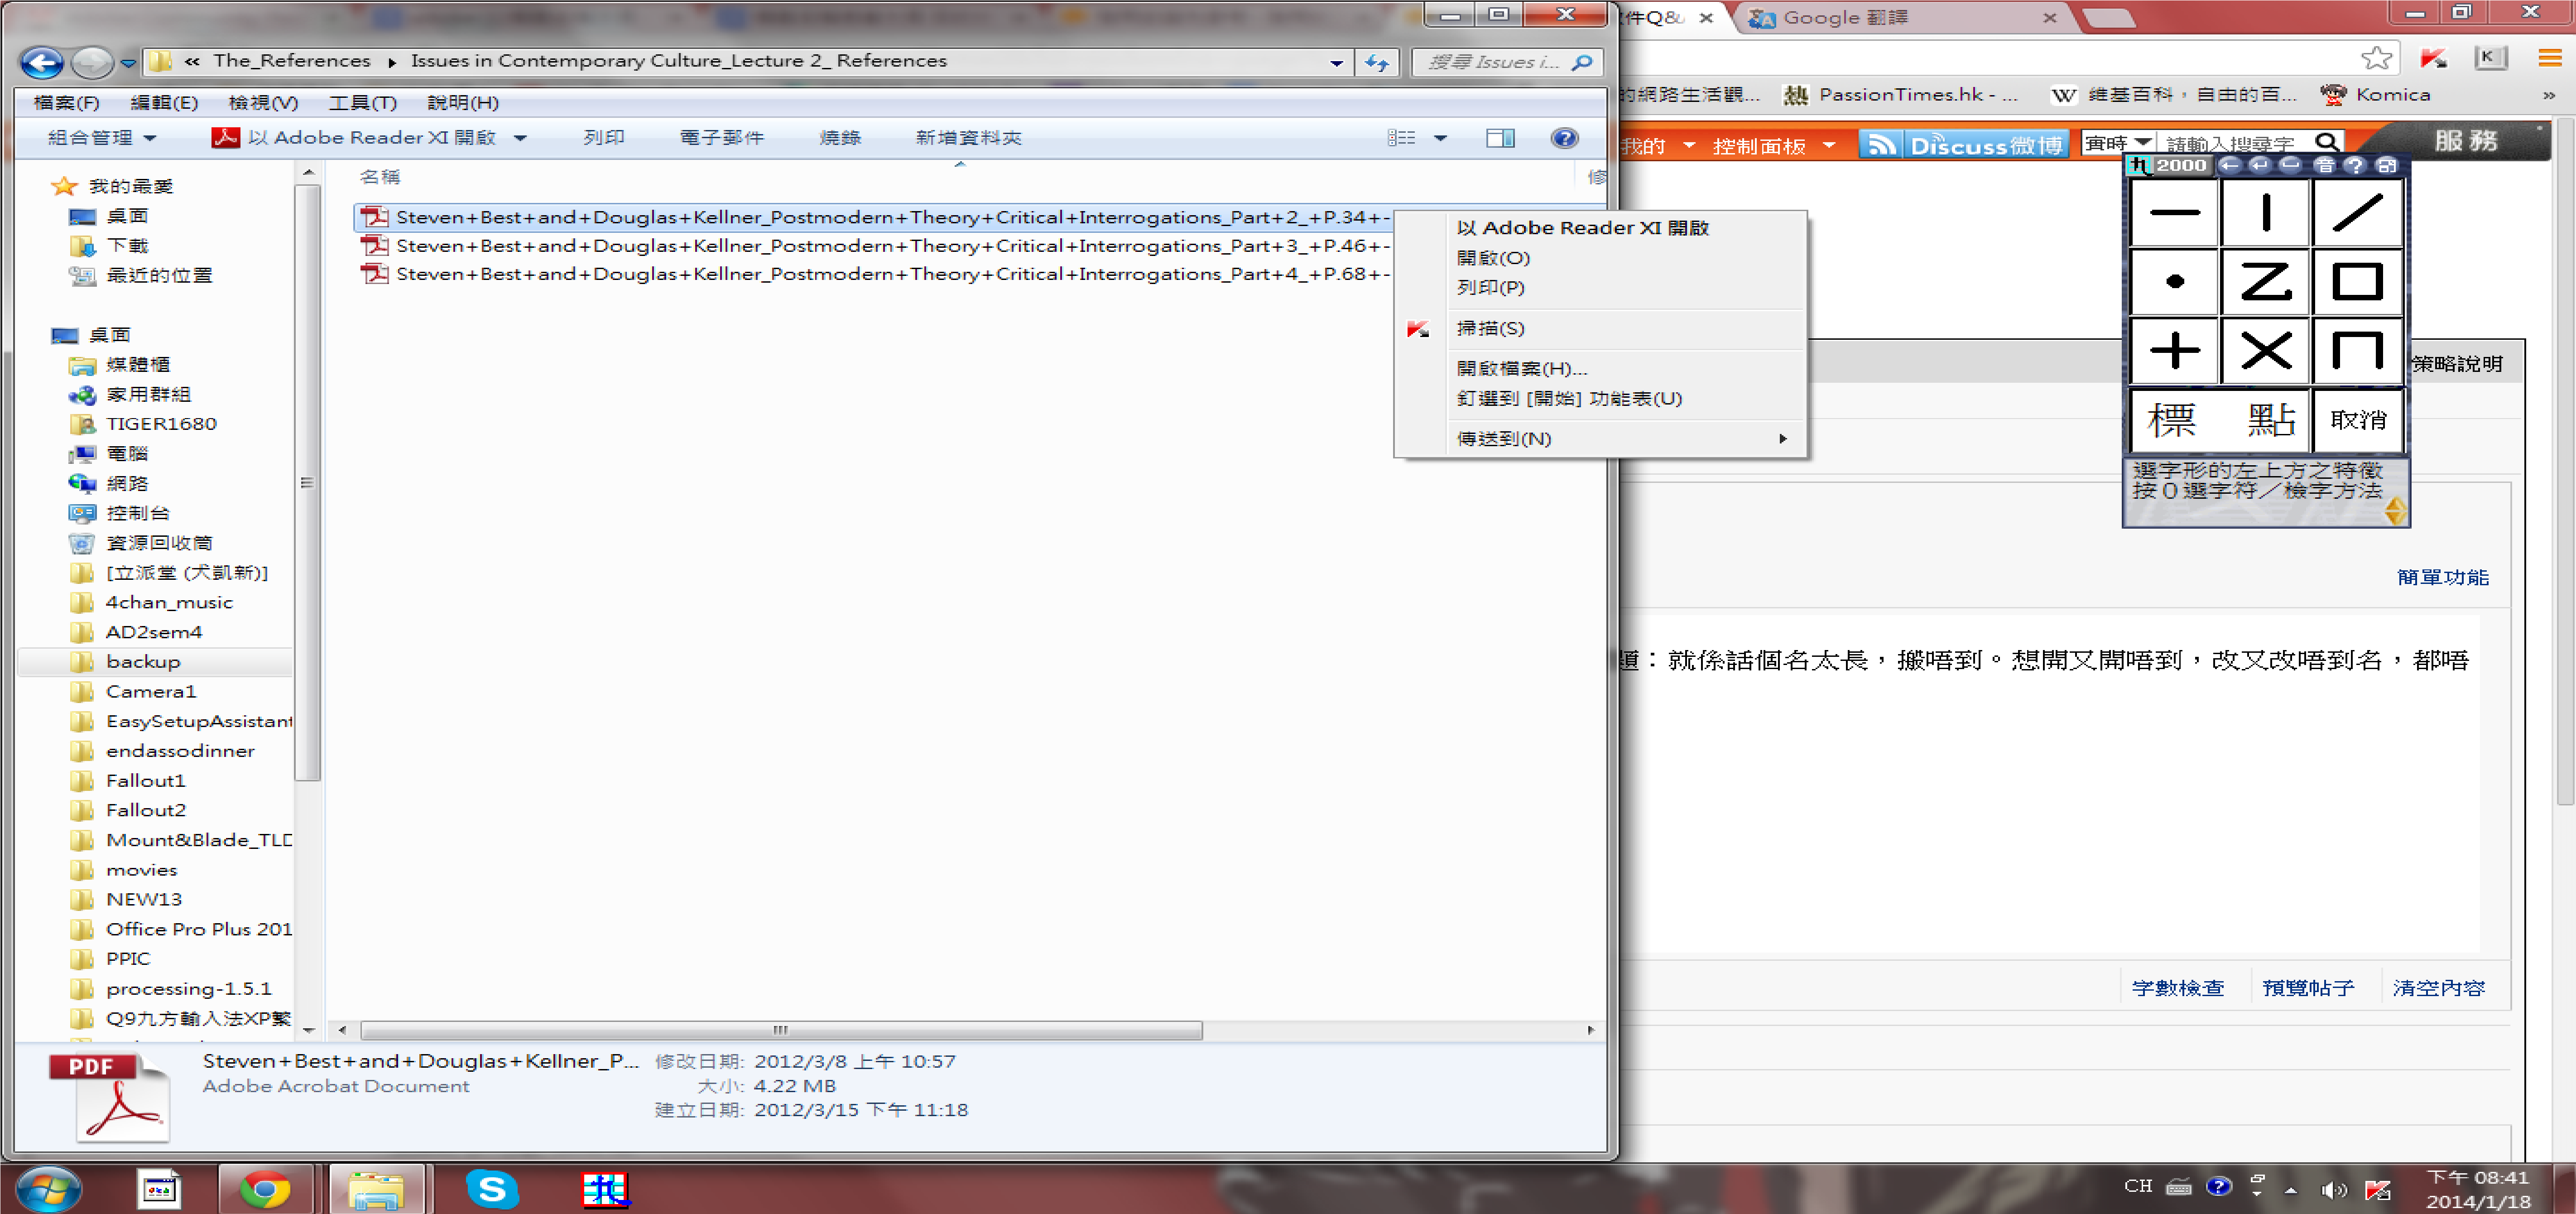The height and width of the screenshot is (1214, 2576).
Task: Open the Fallout2 folder in tree
Action: pyautogui.click(x=146, y=810)
